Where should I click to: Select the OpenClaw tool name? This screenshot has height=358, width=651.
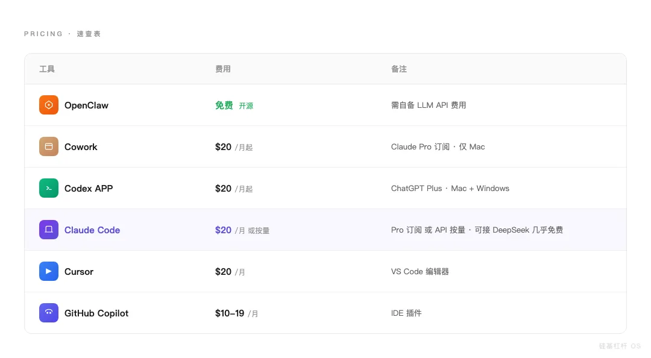click(86, 105)
